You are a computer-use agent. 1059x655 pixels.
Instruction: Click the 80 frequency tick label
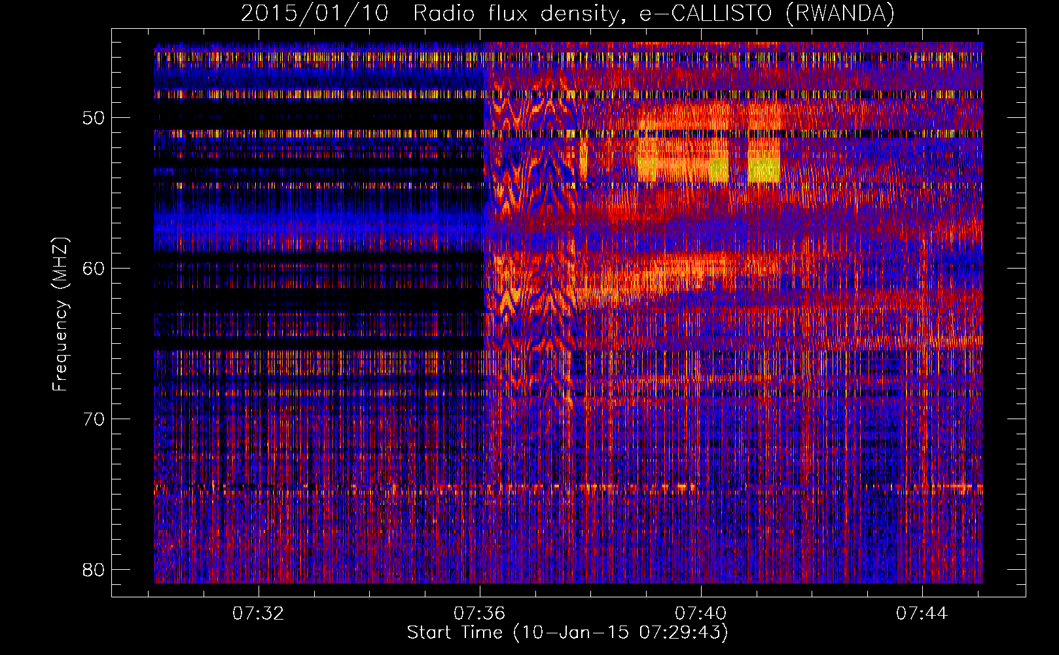pyautogui.click(x=94, y=569)
